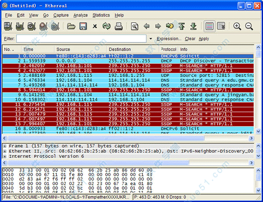Toggle packet list colorizing

pyautogui.click(x=210, y=26)
